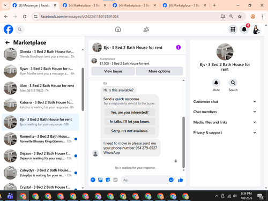268x201 pixels.
Task: Send quick reply Sorry, it's not available.
Action: (130, 131)
